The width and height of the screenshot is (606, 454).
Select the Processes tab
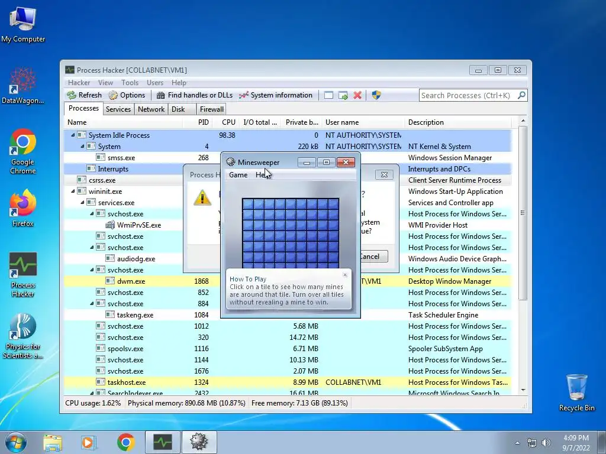click(x=83, y=109)
